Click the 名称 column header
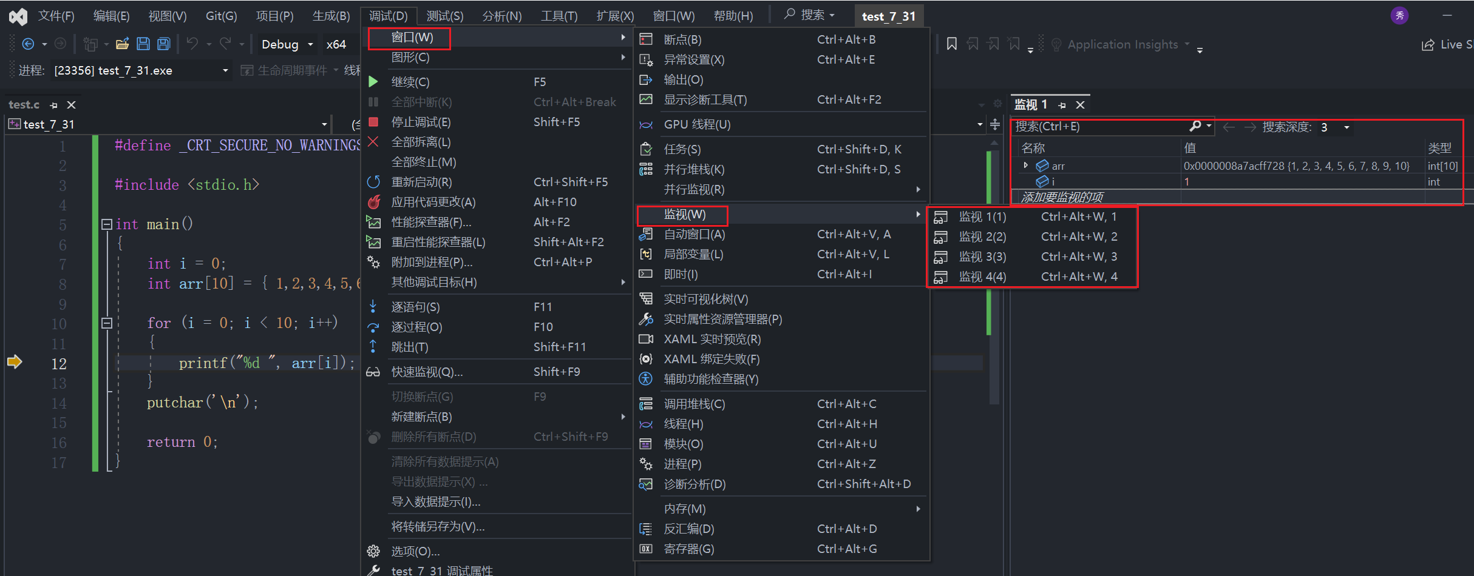 click(1033, 148)
